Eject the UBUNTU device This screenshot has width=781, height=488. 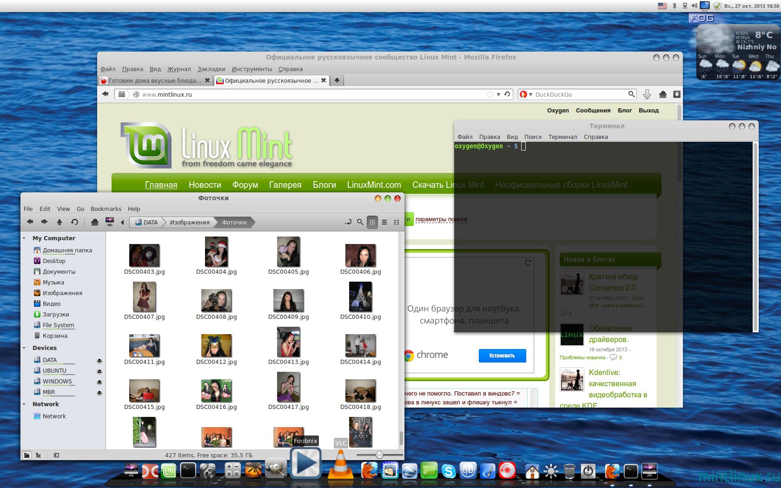pos(99,371)
